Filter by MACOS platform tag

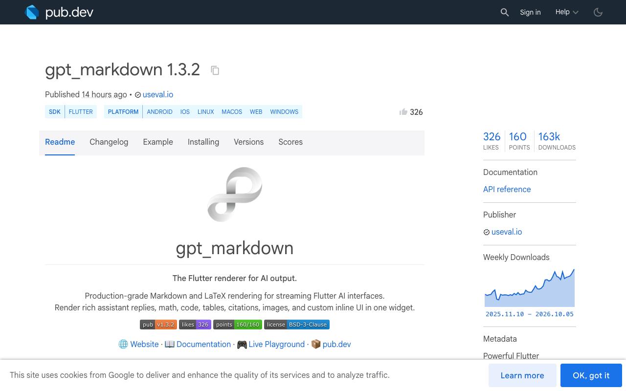(232, 112)
